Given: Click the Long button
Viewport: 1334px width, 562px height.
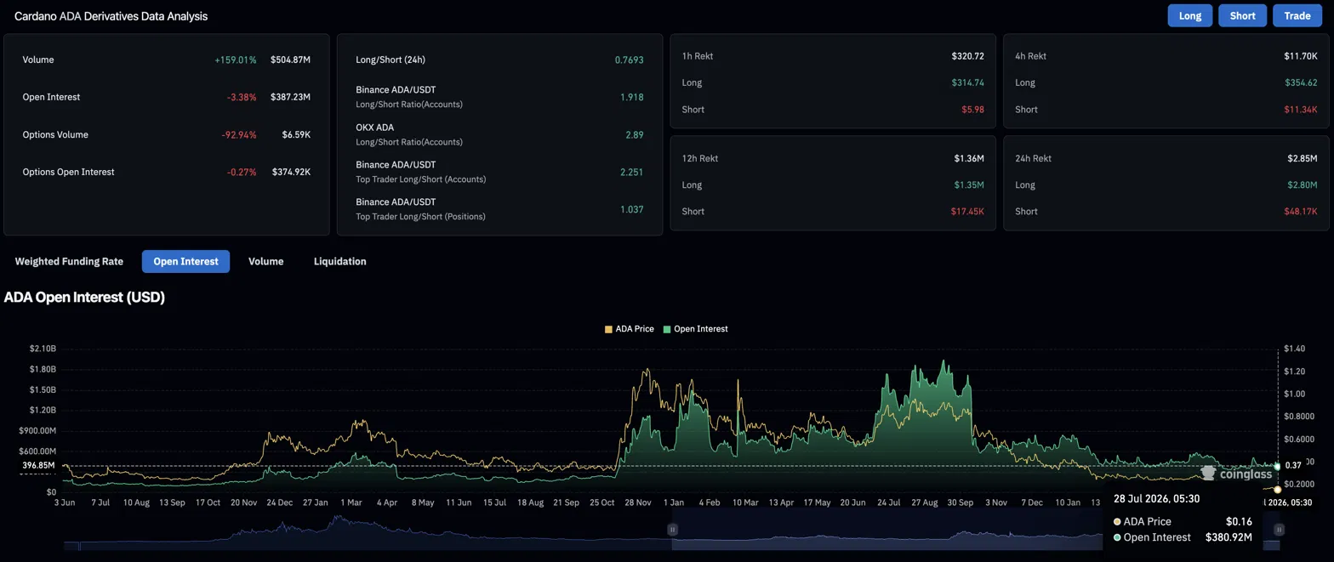Looking at the screenshot, I should tap(1189, 15).
